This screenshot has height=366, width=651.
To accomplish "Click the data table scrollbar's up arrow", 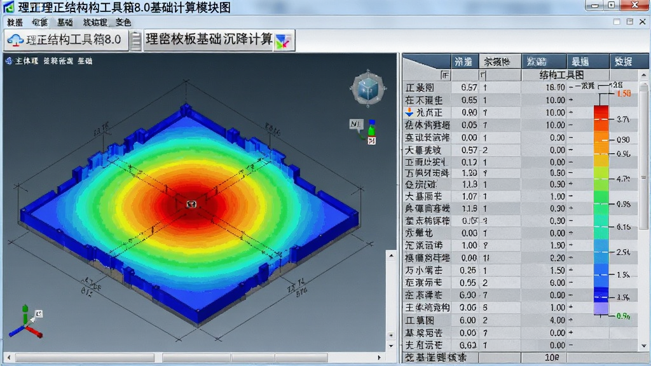I will pyautogui.click(x=643, y=75).
